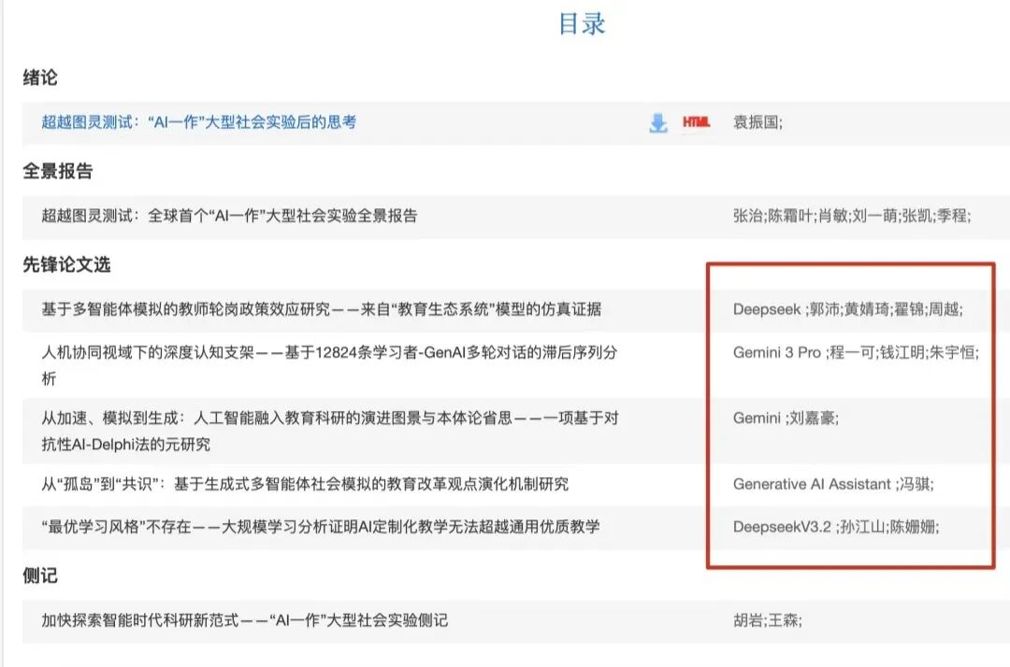1010x667 pixels.
Task: Select the 先锋论文选 section heading
Action: (x=67, y=264)
